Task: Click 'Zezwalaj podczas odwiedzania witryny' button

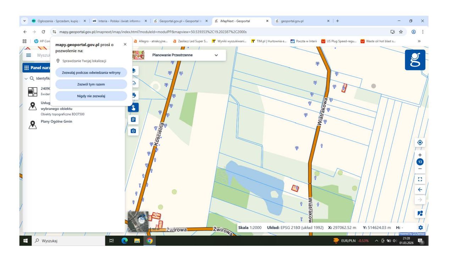Action: pos(91,73)
